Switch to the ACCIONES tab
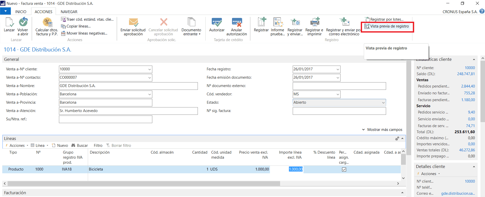The width and height of the screenshot is (485, 197). point(44,12)
